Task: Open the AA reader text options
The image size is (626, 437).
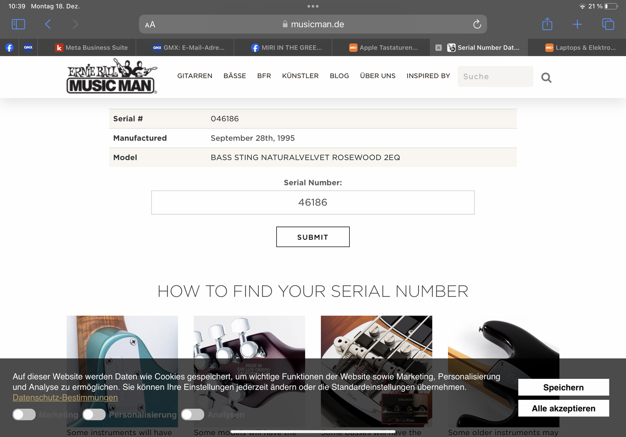Action: point(150,24)
